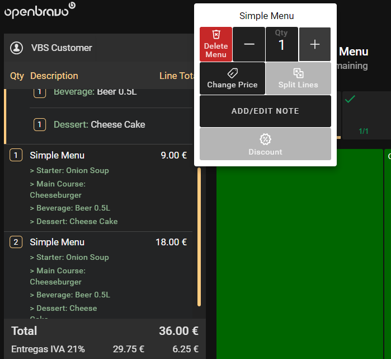
Task: Click the orange scrollbar in the order list
Action: 199,235
